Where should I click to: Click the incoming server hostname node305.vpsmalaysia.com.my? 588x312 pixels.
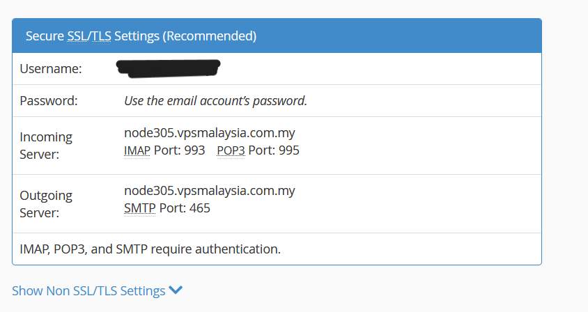click(209, 132)
